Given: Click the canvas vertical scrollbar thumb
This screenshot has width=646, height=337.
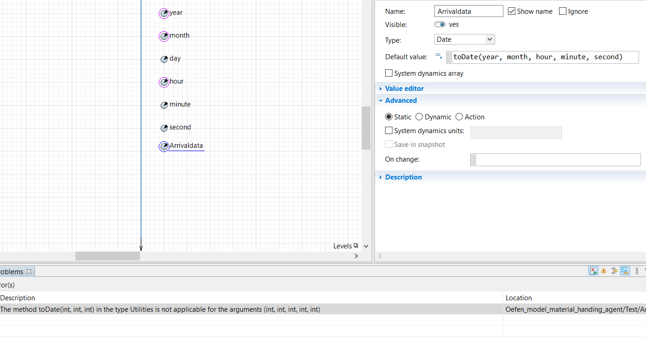Looking at the screenshot, I should [x=366, y=128].
